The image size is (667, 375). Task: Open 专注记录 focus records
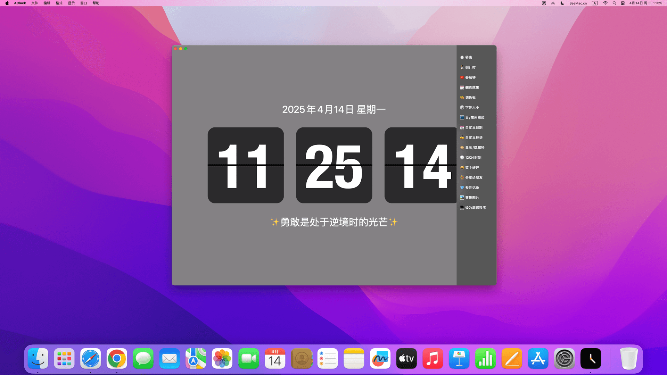pyautogui.click(x=472, y=188)
